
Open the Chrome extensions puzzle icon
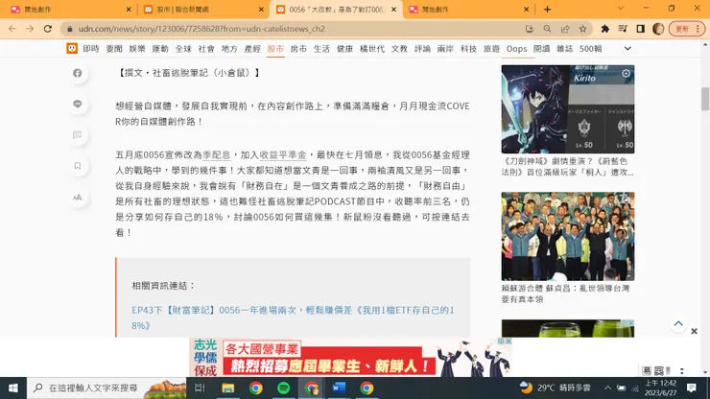click(x=605, y=29)
